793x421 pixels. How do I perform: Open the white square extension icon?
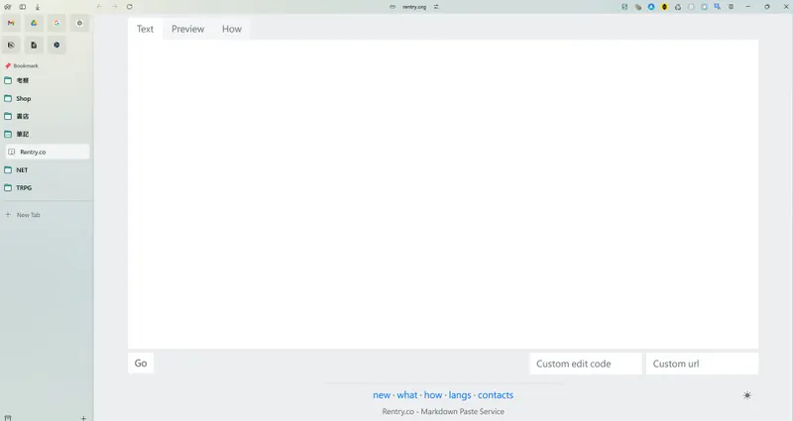click(691, 7)
